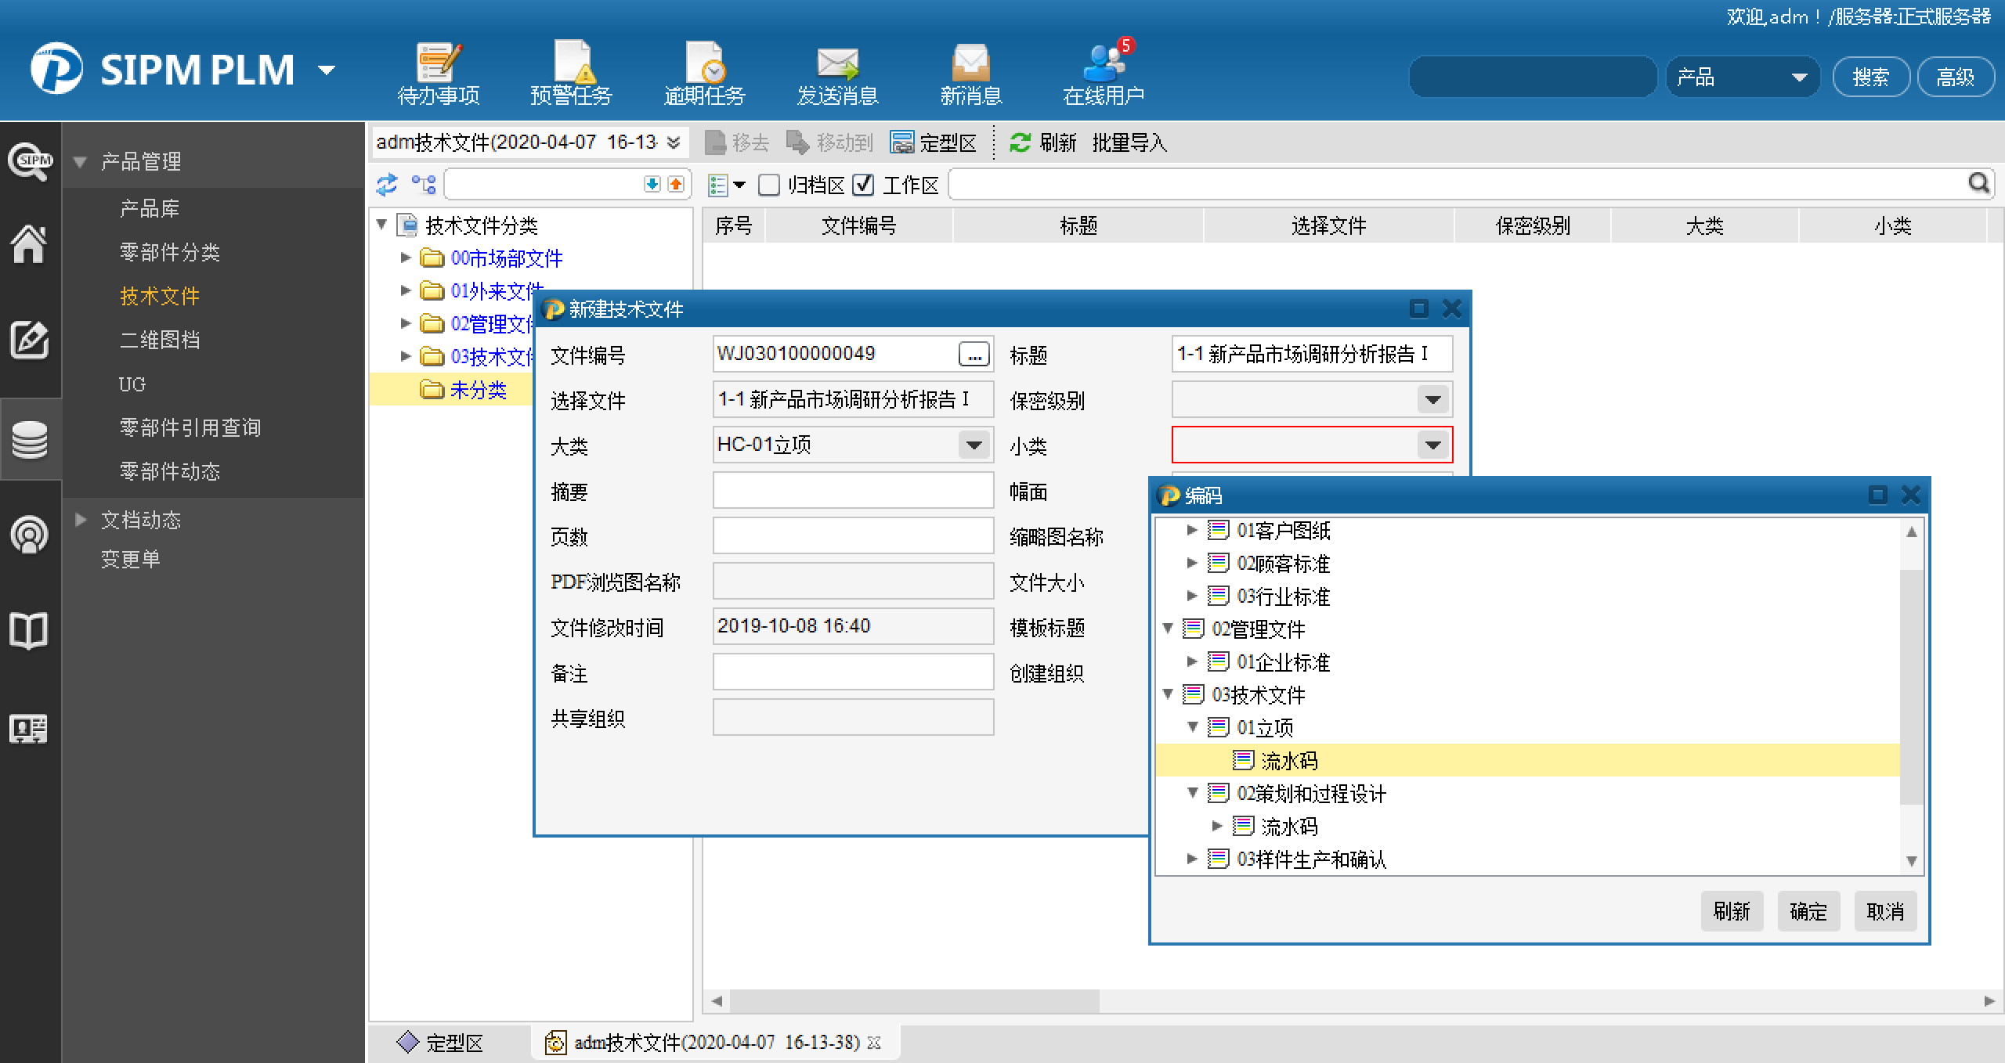Open 零部件分类 in the sidebar menu
2005x1063 pixels.
[x=170, y=252]
